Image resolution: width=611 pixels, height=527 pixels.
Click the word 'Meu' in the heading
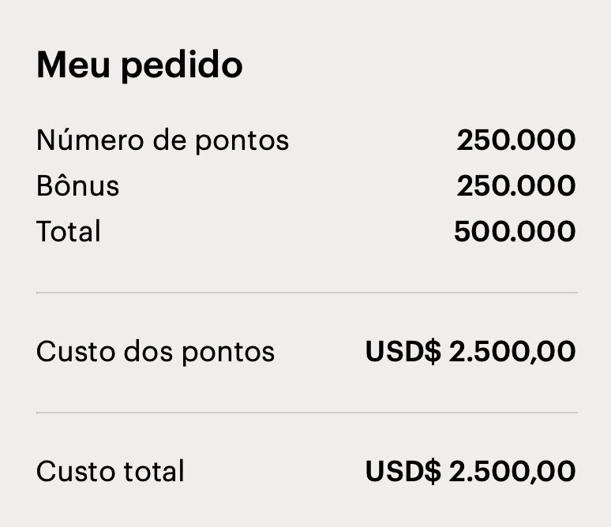coord(73,65)
